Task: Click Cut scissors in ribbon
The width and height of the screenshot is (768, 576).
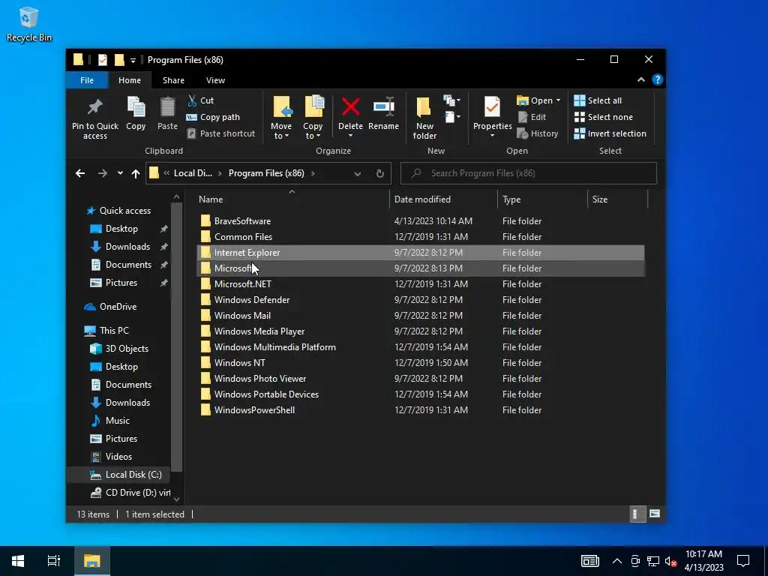Action: point(201,100)
